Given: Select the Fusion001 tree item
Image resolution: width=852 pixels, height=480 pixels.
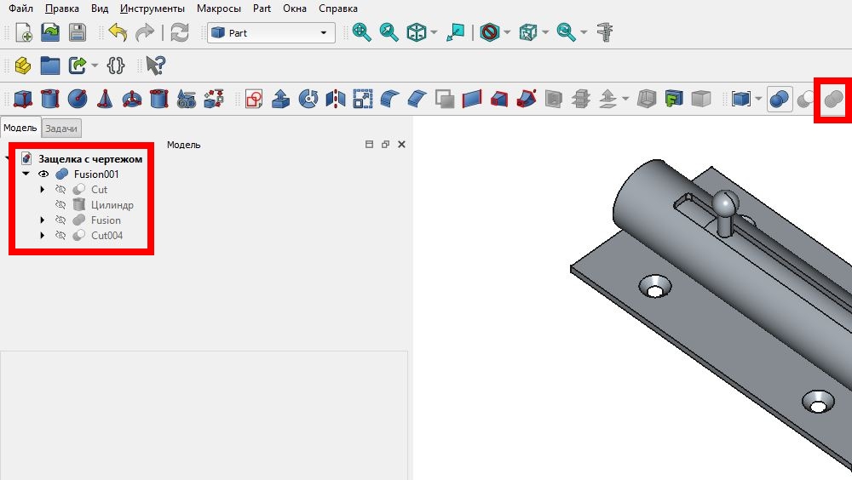Looking at the screenshot, I should (96, 174).
